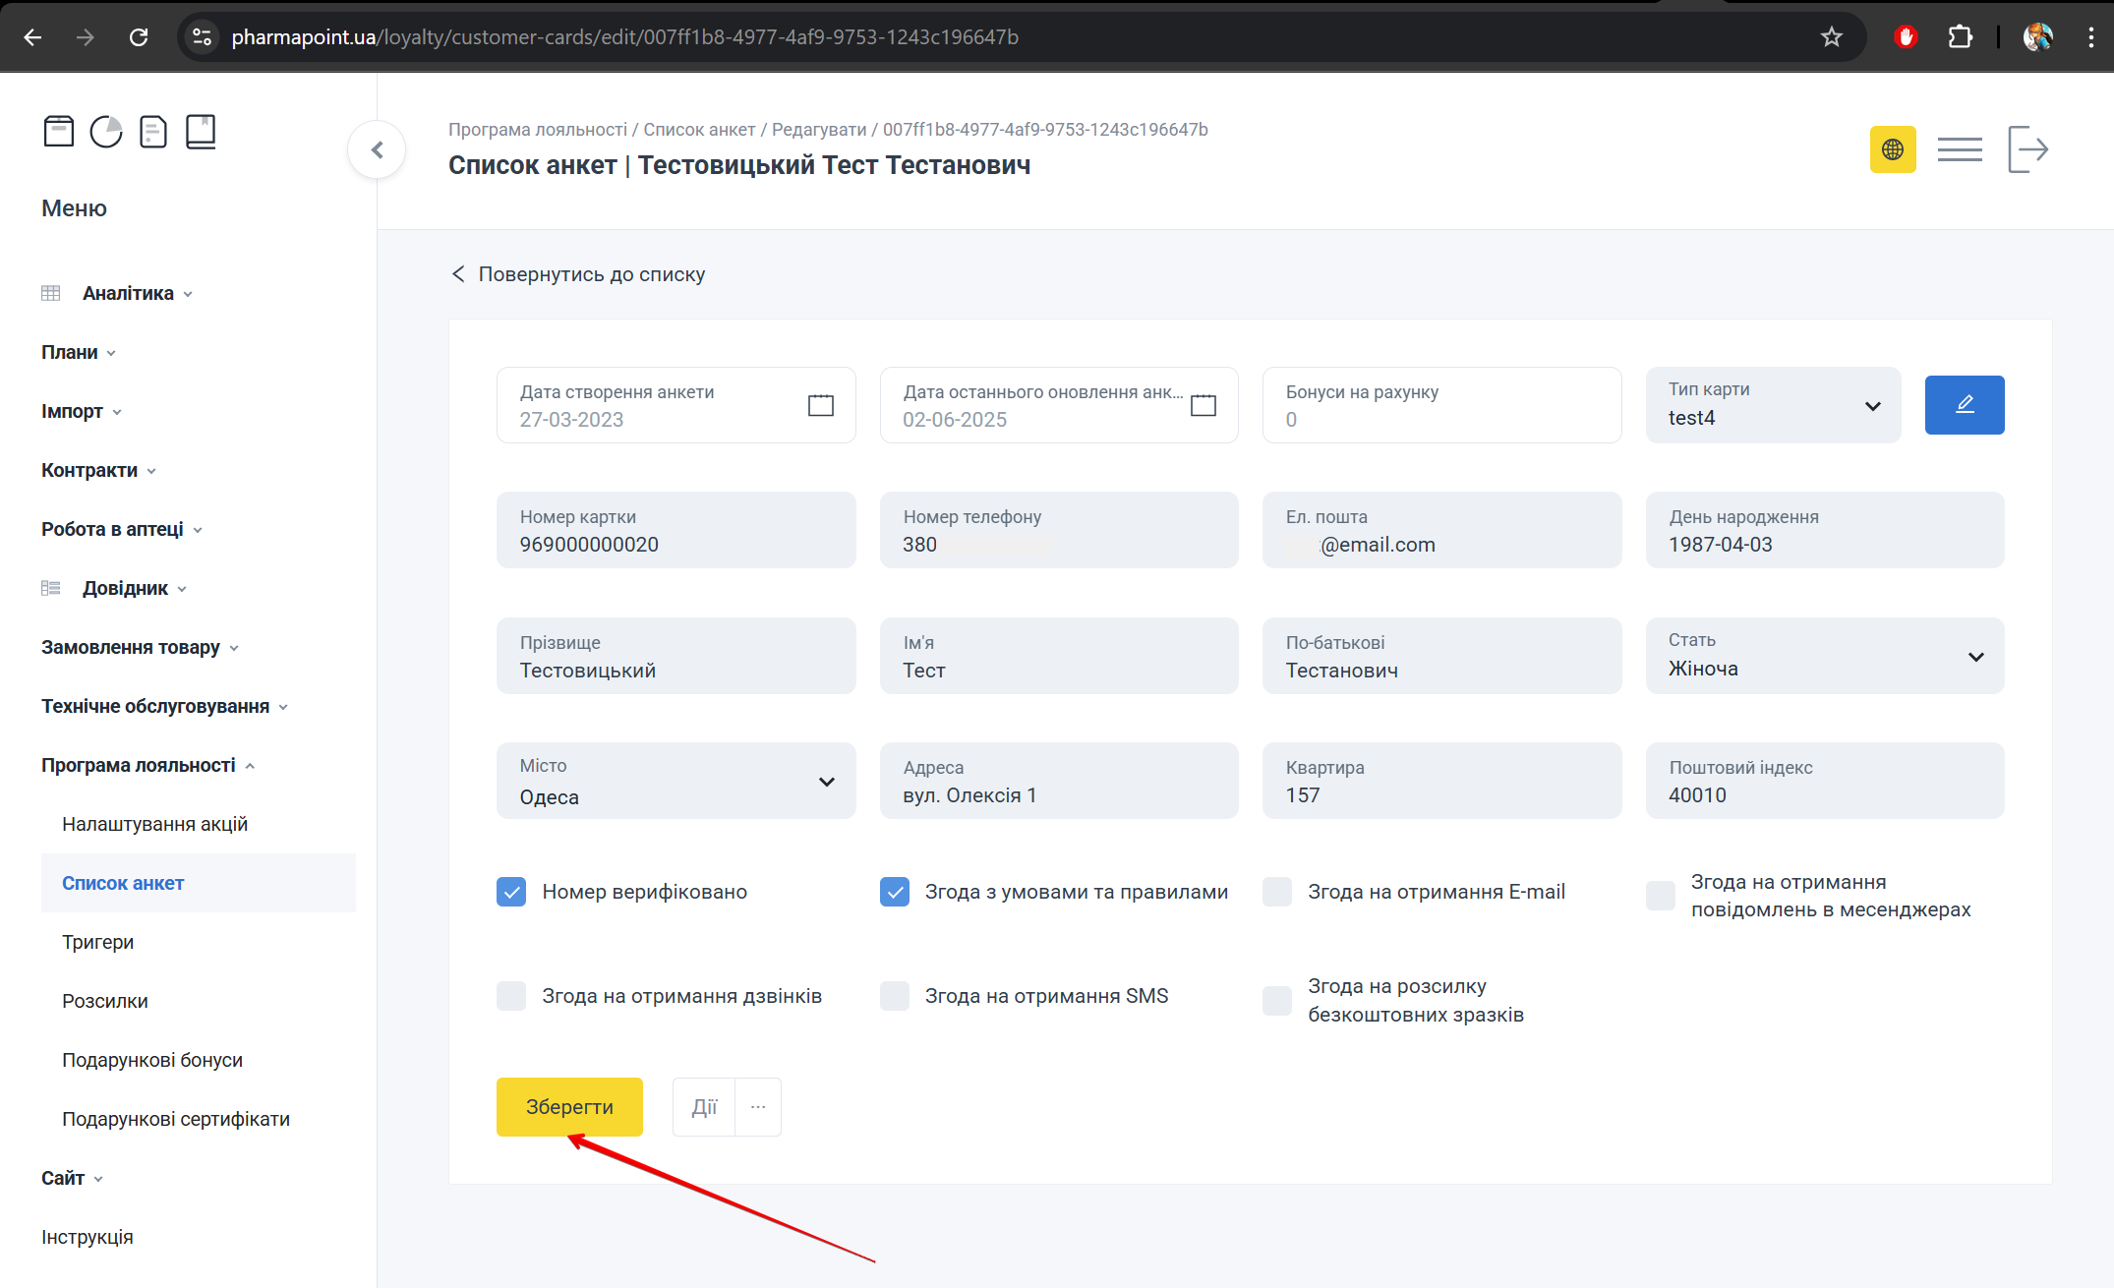
Task: Check Згода на отримання E-mail consent
Action: 1276,892
